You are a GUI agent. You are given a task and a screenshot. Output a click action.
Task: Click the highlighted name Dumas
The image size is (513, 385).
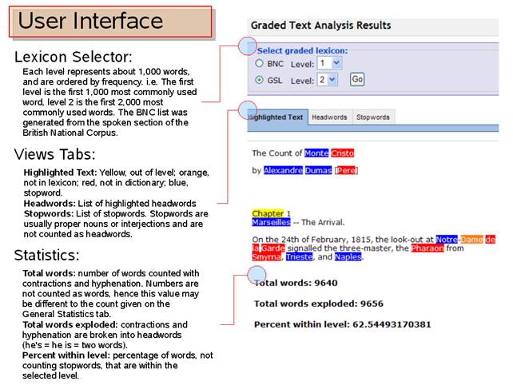pyautogui.click(x=318, y=170)
